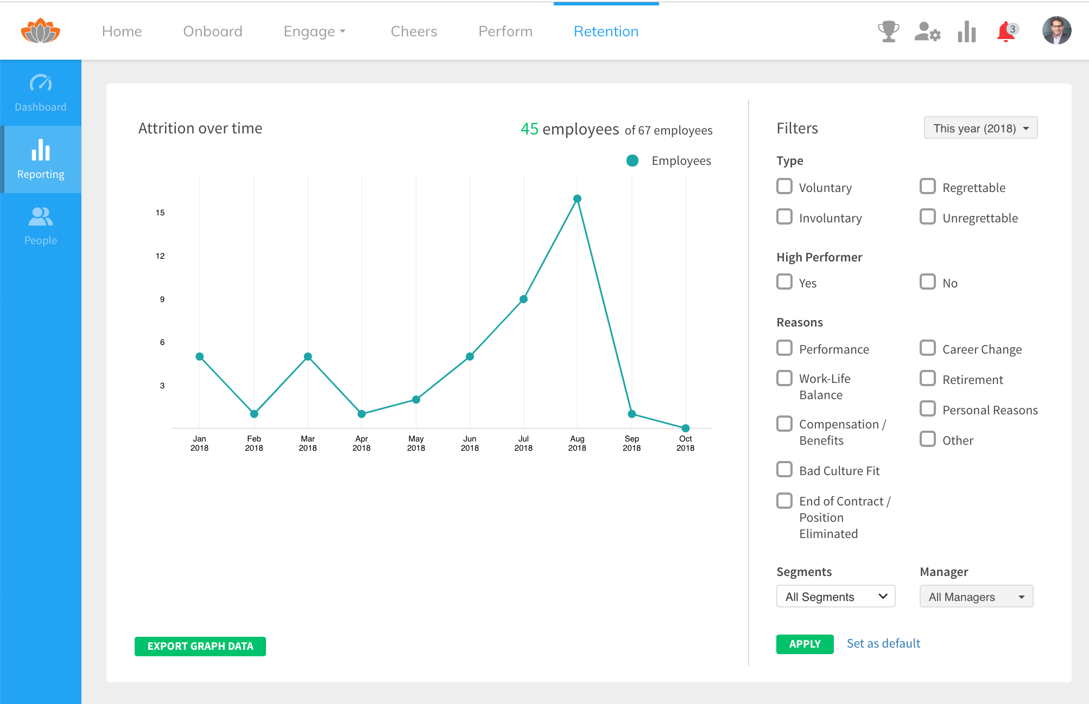Switch to the Perform tab

coord(505,31)
